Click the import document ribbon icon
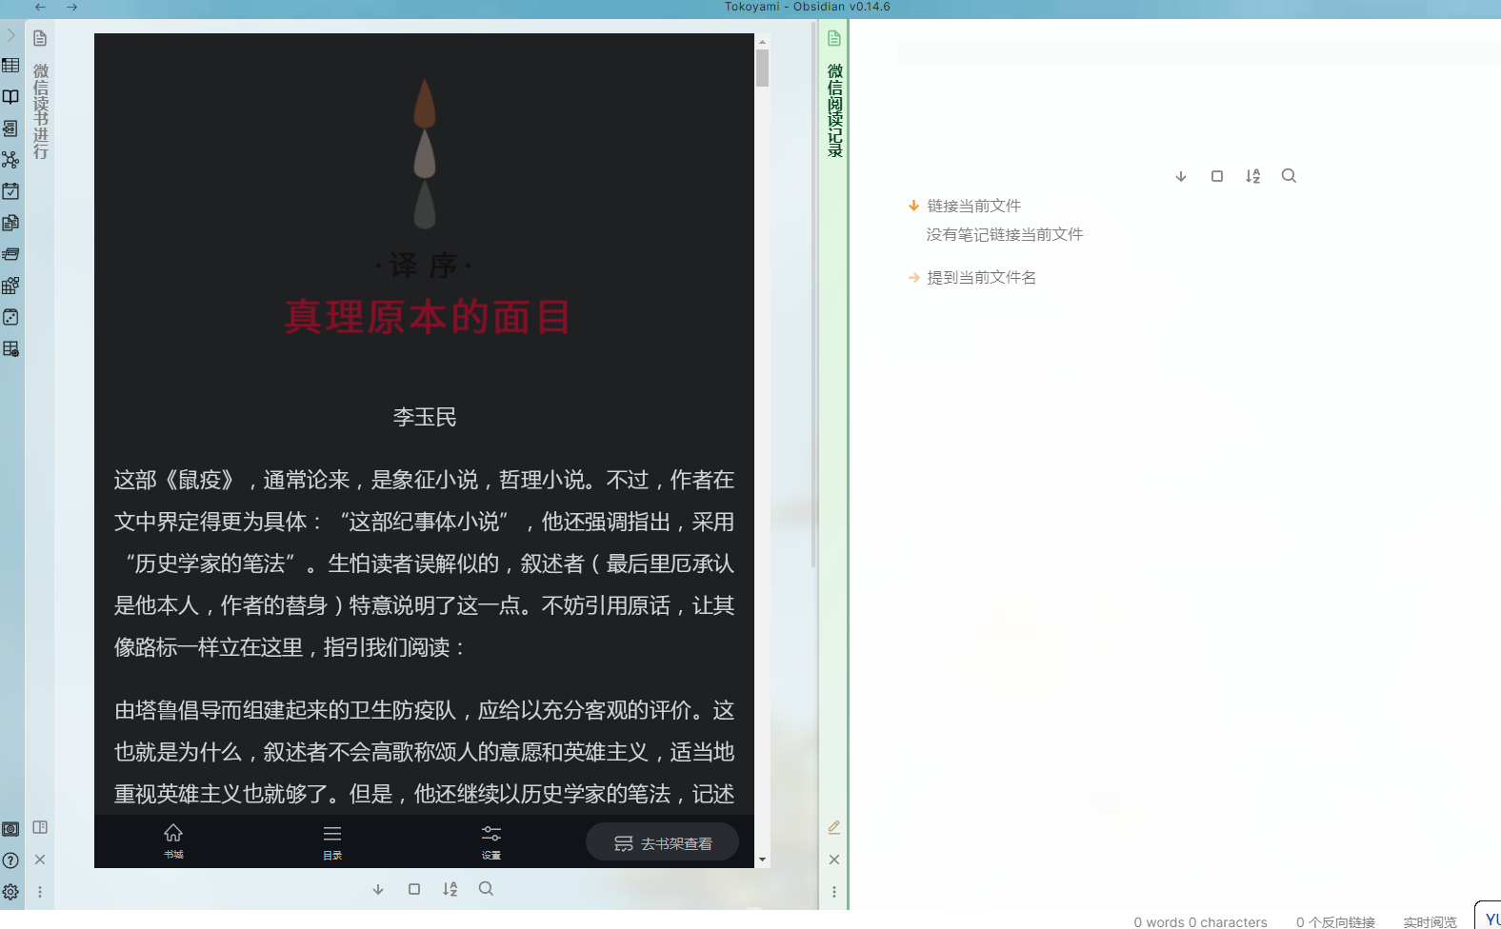 tap(10, 128)
